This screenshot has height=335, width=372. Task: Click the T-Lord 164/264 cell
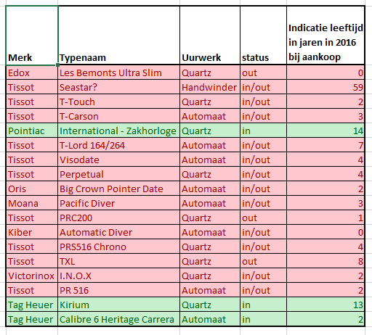pos(119,145)
